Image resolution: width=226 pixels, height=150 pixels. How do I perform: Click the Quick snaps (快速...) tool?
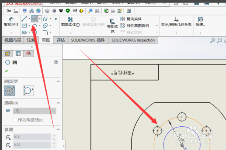tap(200, 22)
